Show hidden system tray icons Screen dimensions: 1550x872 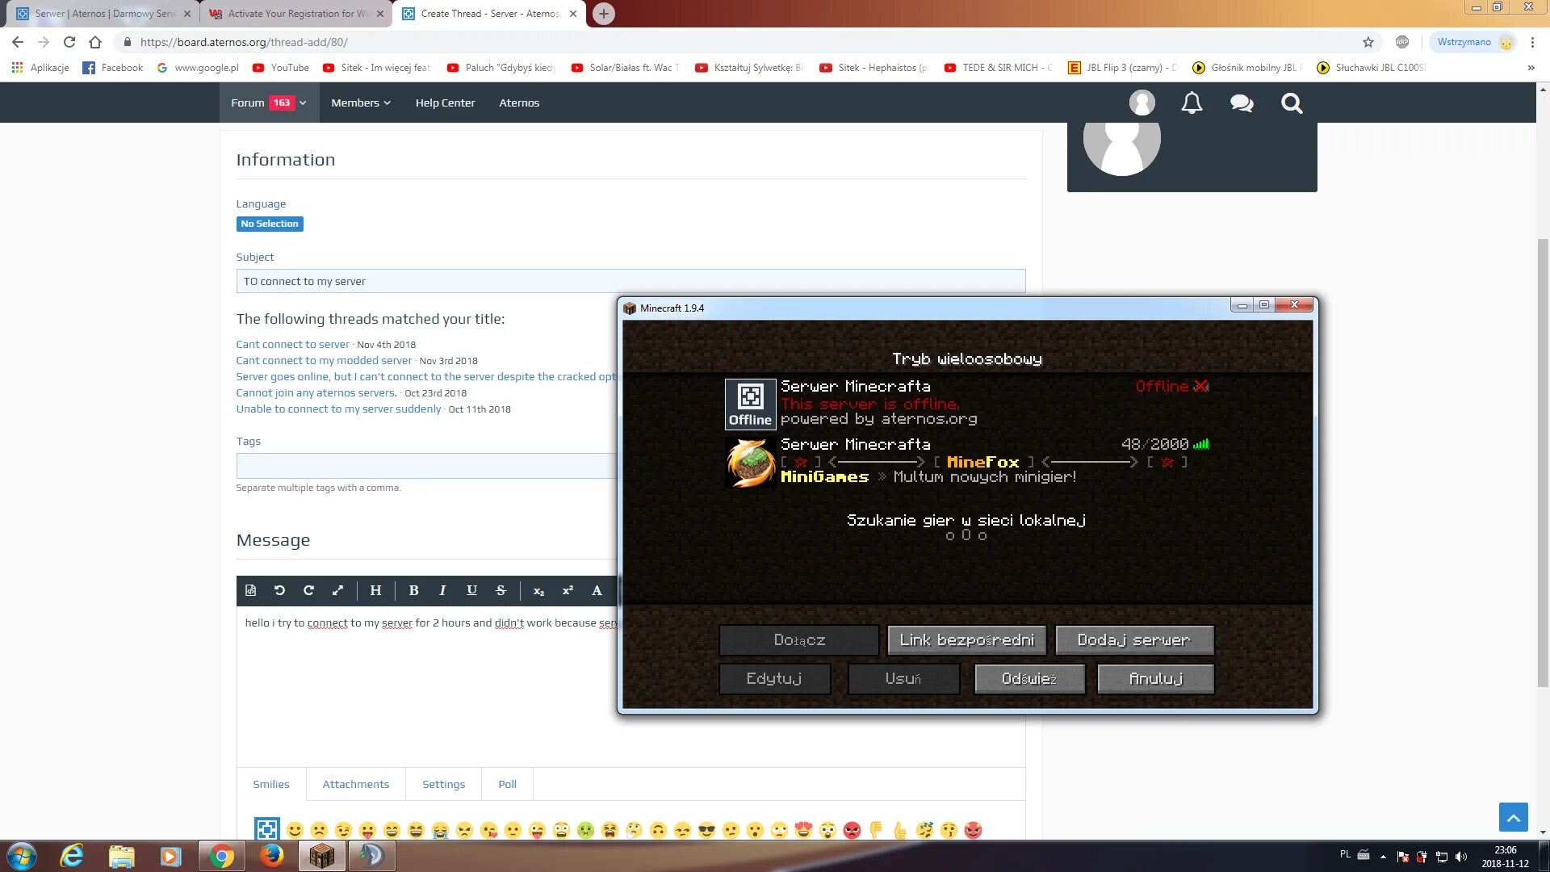(x=1383, y=856)
